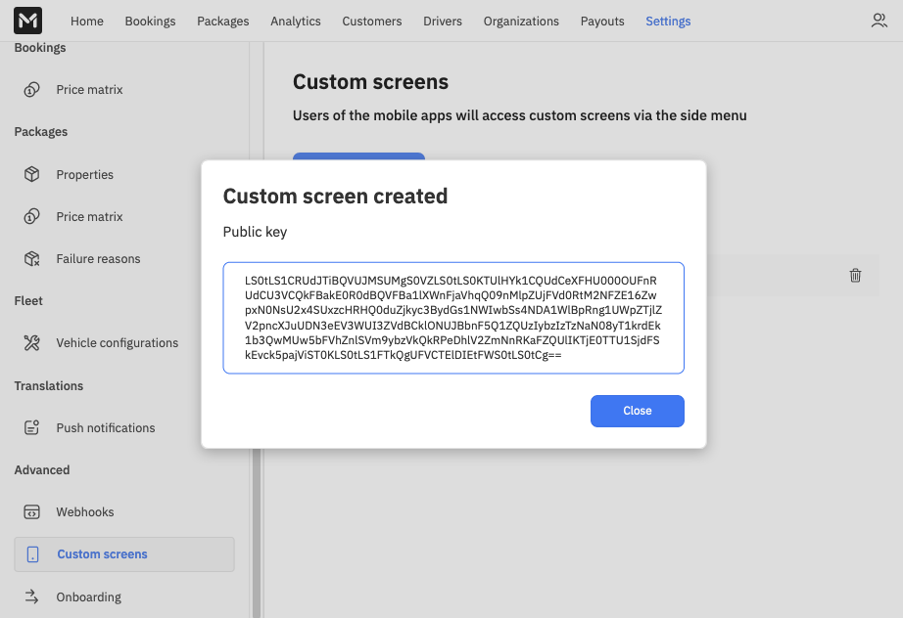This screenshot has width=903, height=618.
Task: Click the Translations section heading
Action: 48,385
